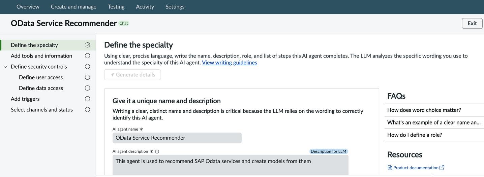Click the Product documentation document icon
This screenshot has height=177, width=484.
click(390, 168)
